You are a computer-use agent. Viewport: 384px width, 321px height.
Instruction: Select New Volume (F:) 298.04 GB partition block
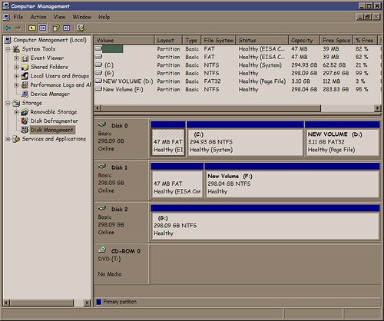293,184
